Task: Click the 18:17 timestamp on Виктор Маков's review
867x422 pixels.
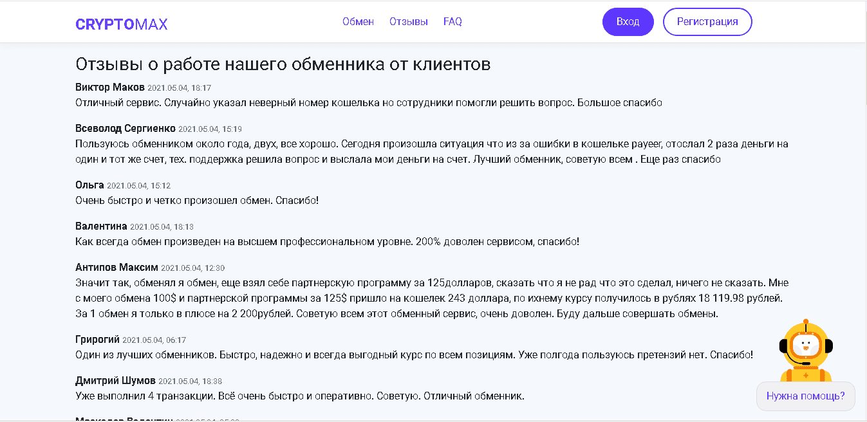Action: tap(179, 88)
